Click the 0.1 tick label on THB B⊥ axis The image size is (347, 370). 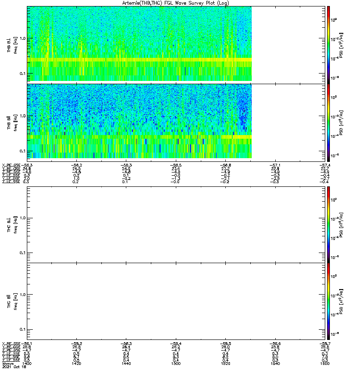point(23,74)
